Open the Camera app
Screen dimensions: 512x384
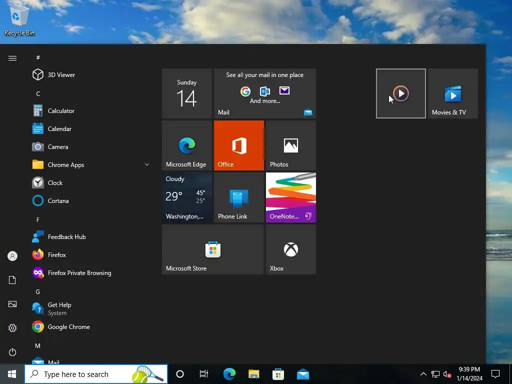coord(91,146)
